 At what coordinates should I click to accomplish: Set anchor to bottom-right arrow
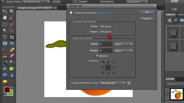click(x=113, y=72)
